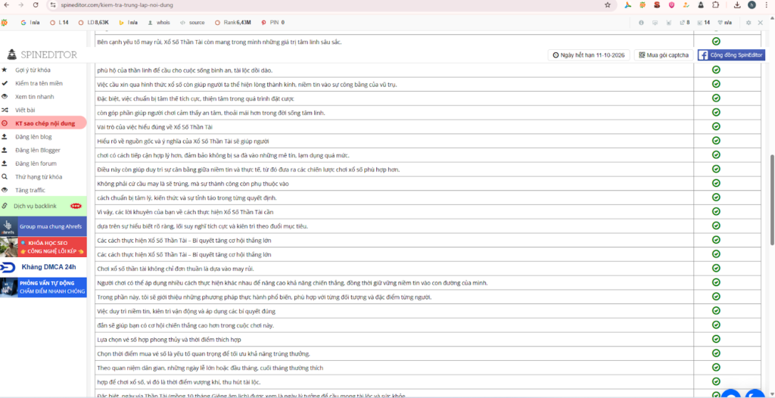Screen dimensions: 775x398
Task: Click the 'Ngày hết hạn 11-10-2026' button
Action: pos(589,55)
